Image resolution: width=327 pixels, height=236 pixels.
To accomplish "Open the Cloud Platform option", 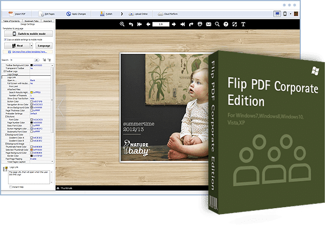I will (168, 14).
